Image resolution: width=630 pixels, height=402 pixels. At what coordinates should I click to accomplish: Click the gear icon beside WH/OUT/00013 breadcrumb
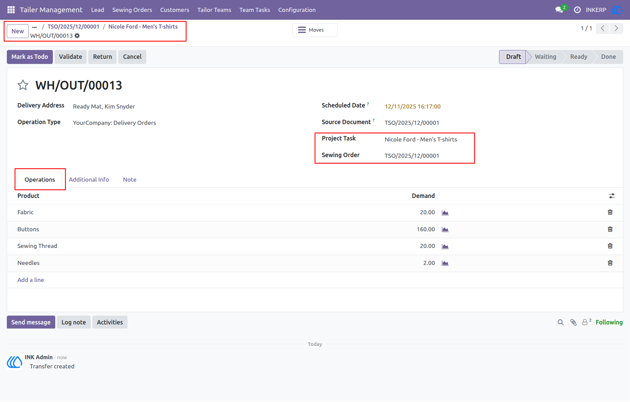coord(77,36)
